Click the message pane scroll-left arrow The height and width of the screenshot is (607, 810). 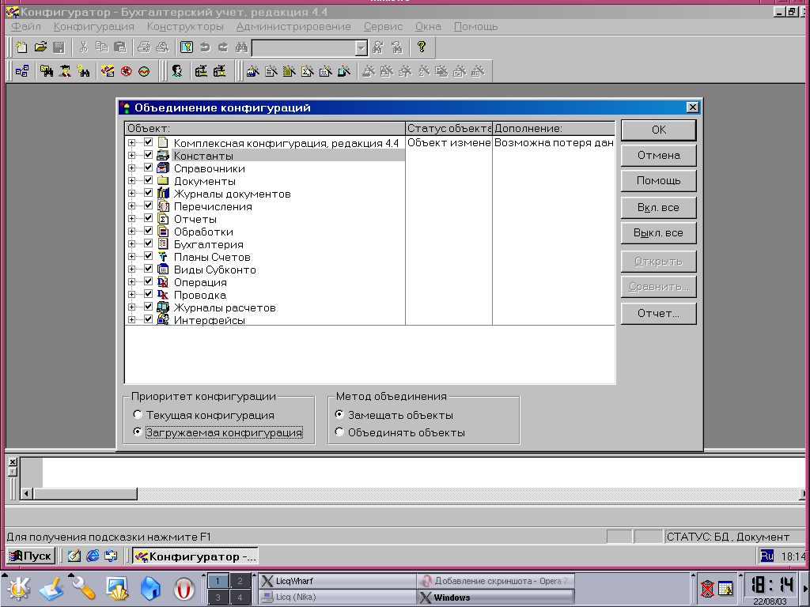26,494
